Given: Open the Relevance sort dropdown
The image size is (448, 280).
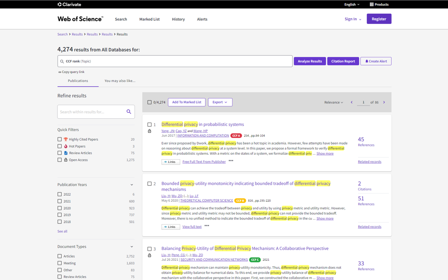Looking at the screenshot, I should click(334, 102).
